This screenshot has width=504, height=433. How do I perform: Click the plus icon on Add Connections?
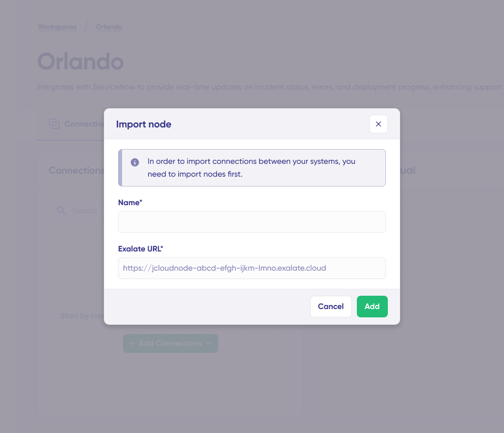(132, 343)
